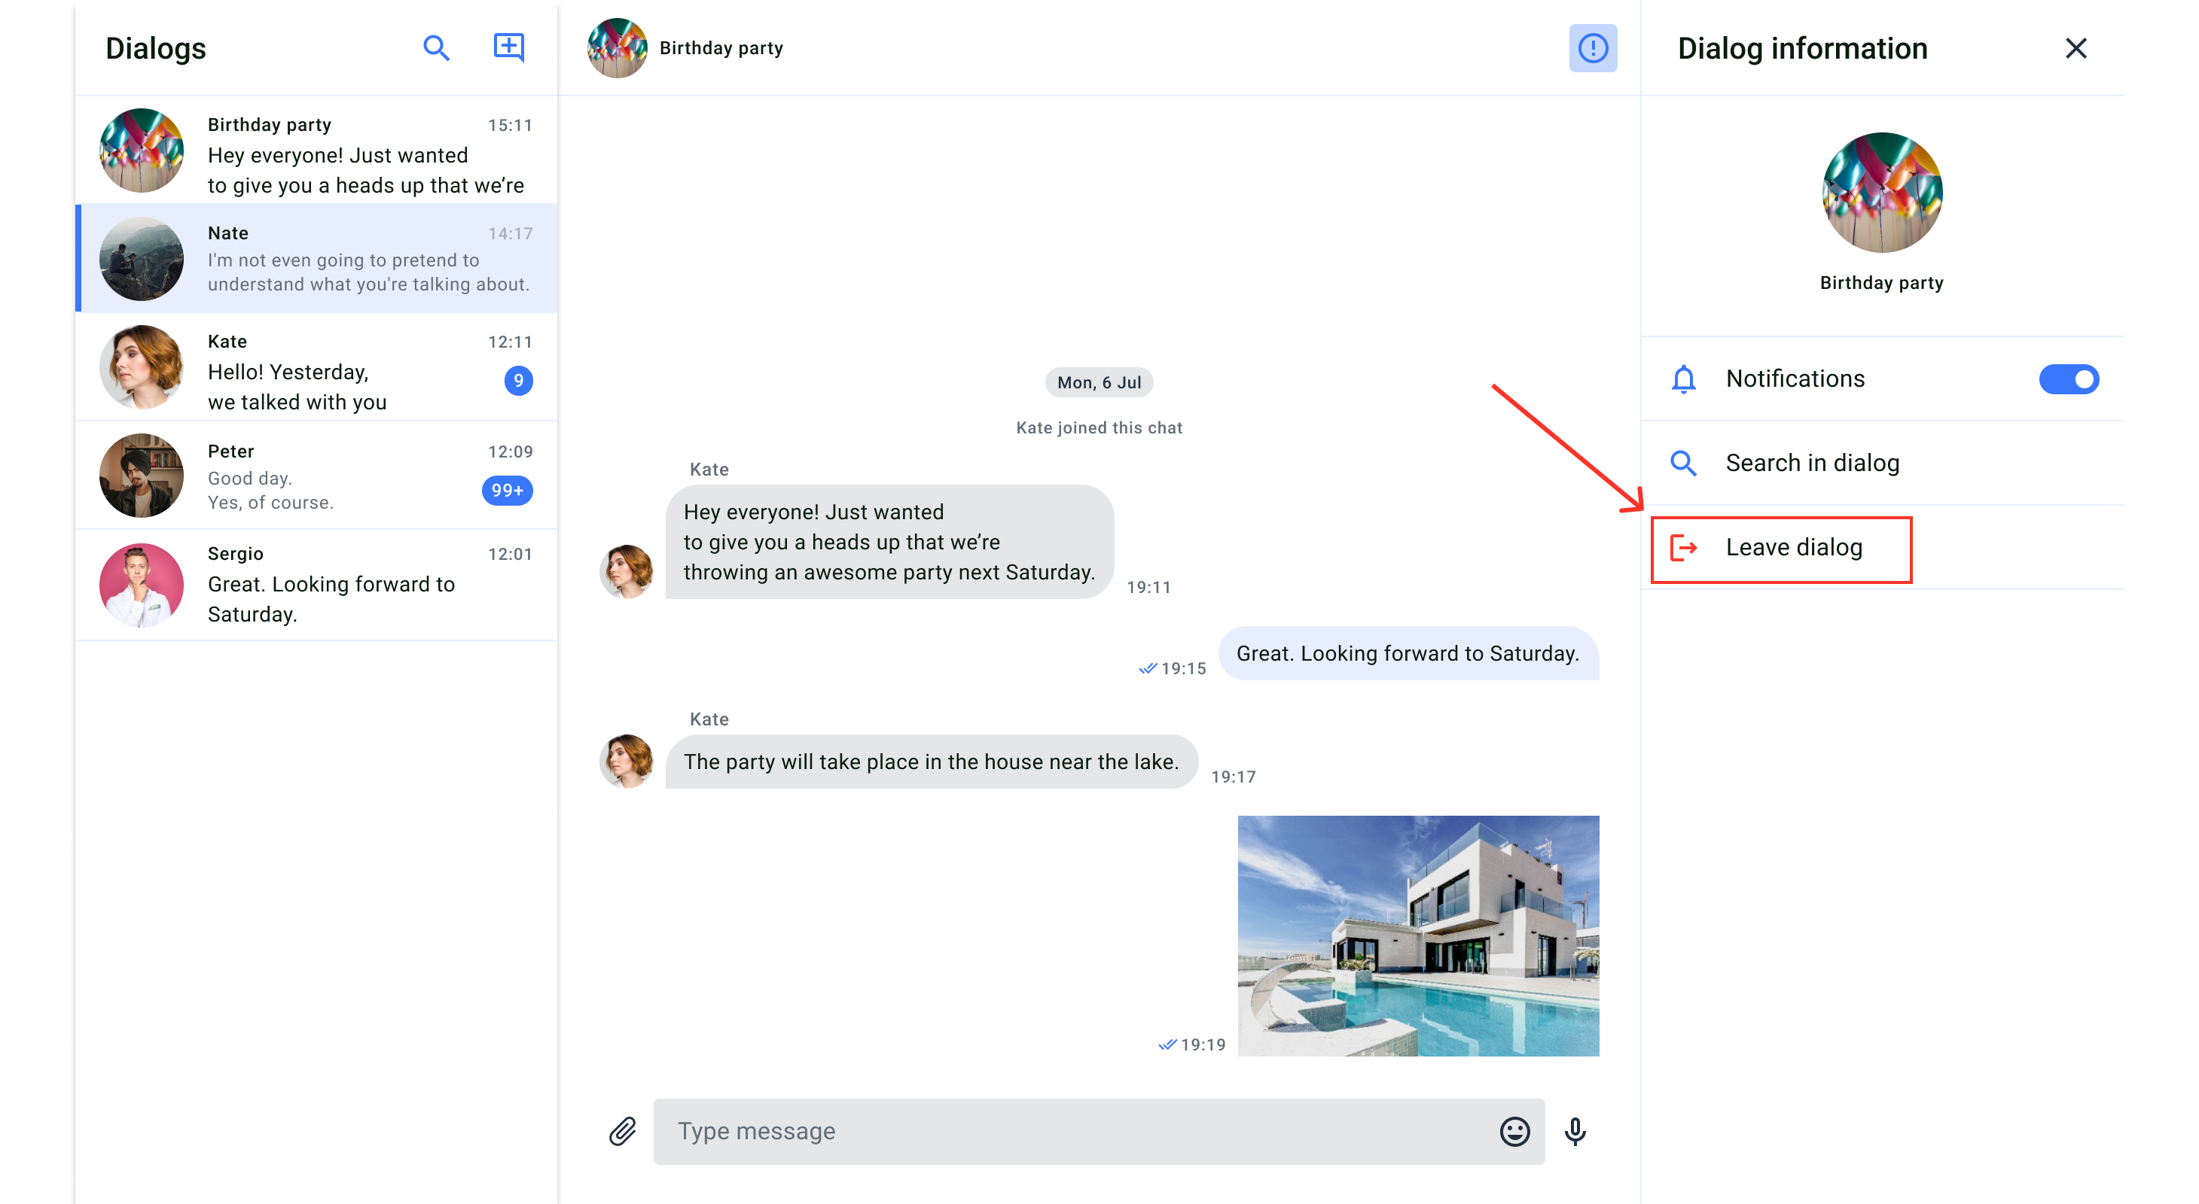Click Birthday party title in chat header
Viewport: 2199px width, 1204px height.
tap(721, 47)
